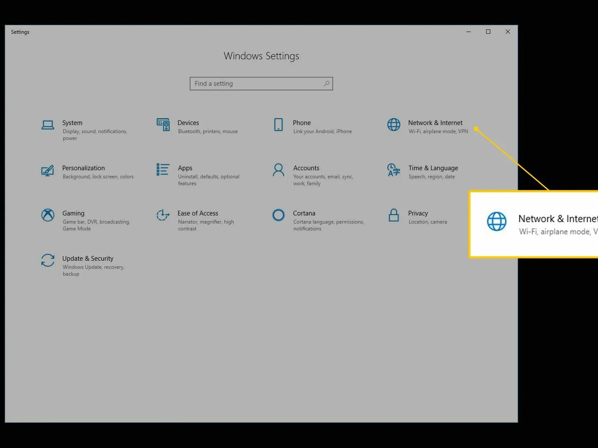Open System settings by its title
This screenshot has width=598, height=448.
pyautogui.click(x=72, y=123)
